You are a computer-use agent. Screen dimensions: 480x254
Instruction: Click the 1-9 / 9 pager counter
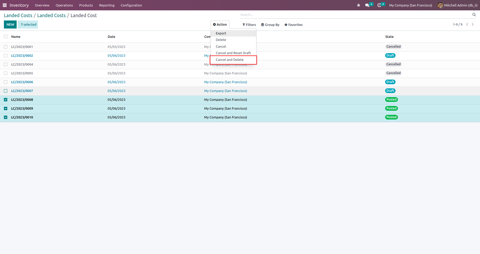coord(458,25)
